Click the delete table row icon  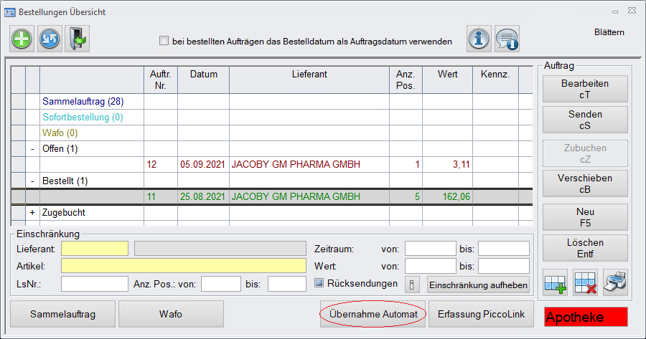coord(586,281)
